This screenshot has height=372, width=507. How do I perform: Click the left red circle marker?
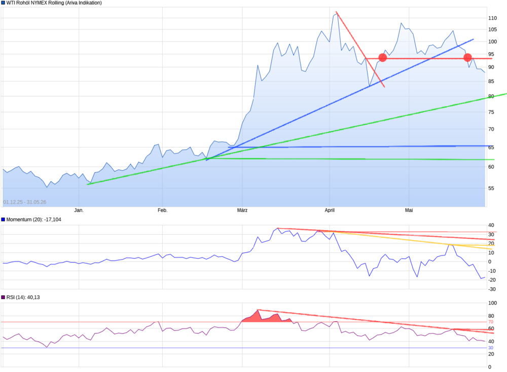(x=382, y=58)
